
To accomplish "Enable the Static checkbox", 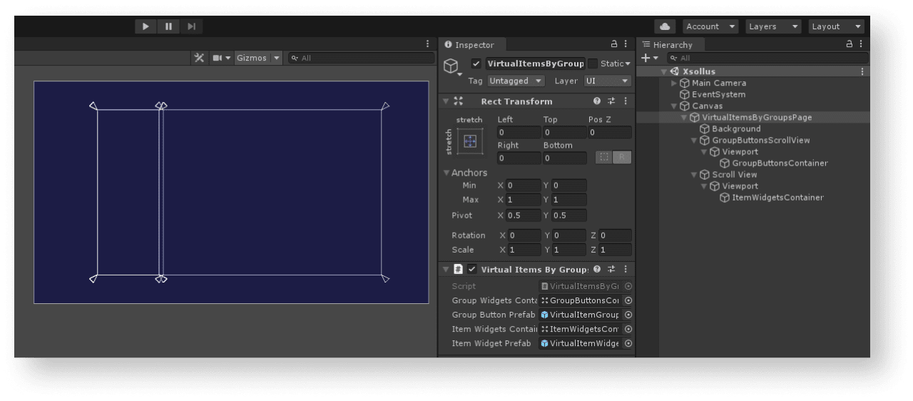I will pyautogui.click(x=593, y=64).
